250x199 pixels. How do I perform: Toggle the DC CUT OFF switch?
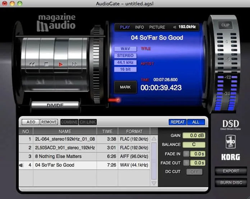[x=194, y=172]
